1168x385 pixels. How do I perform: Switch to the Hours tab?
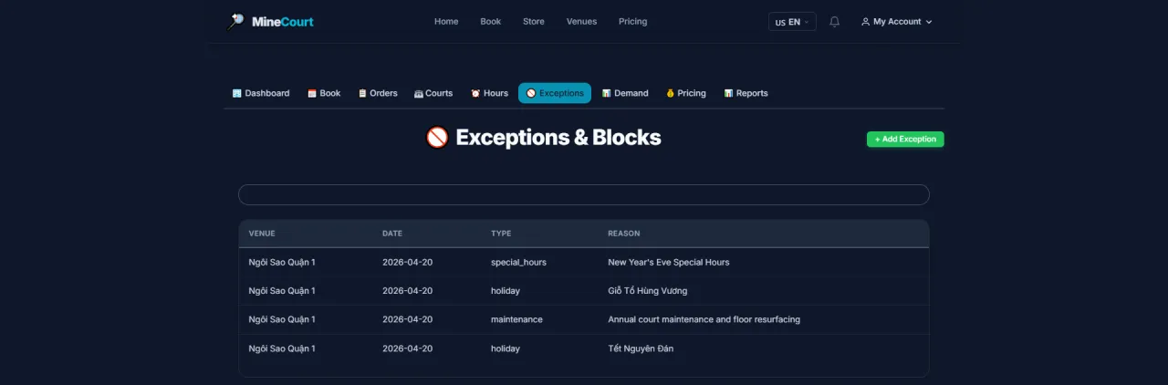[x=490, y=93]
